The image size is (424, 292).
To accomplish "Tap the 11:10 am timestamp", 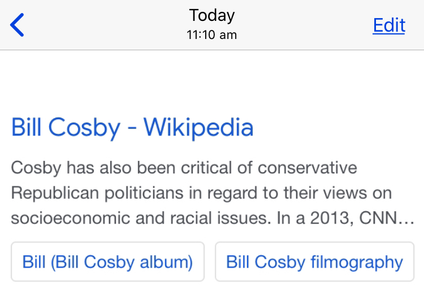I will tap(212, 35).
